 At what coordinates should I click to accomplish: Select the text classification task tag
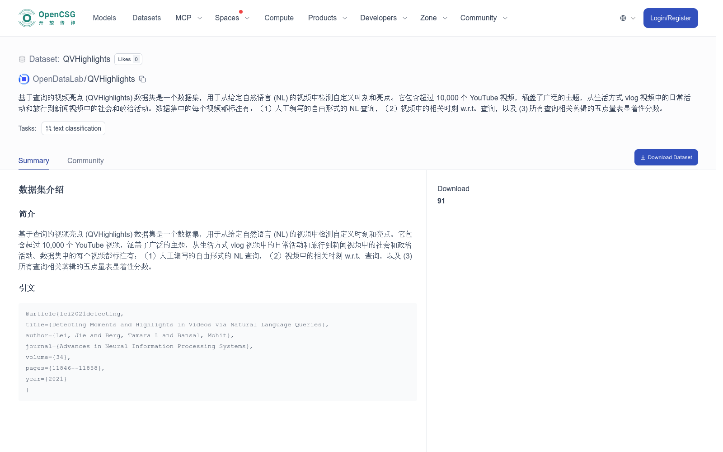coord(73,128)
